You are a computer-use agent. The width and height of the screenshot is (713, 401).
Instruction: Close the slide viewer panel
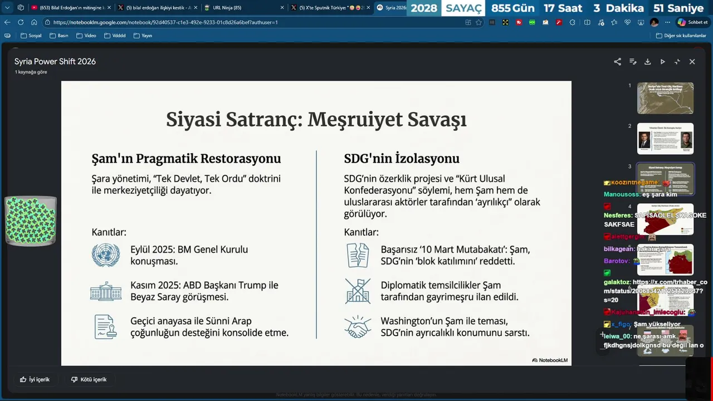[x=692, y=62]
